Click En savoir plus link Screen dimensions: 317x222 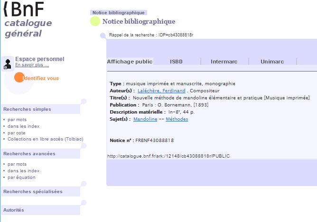32,65
